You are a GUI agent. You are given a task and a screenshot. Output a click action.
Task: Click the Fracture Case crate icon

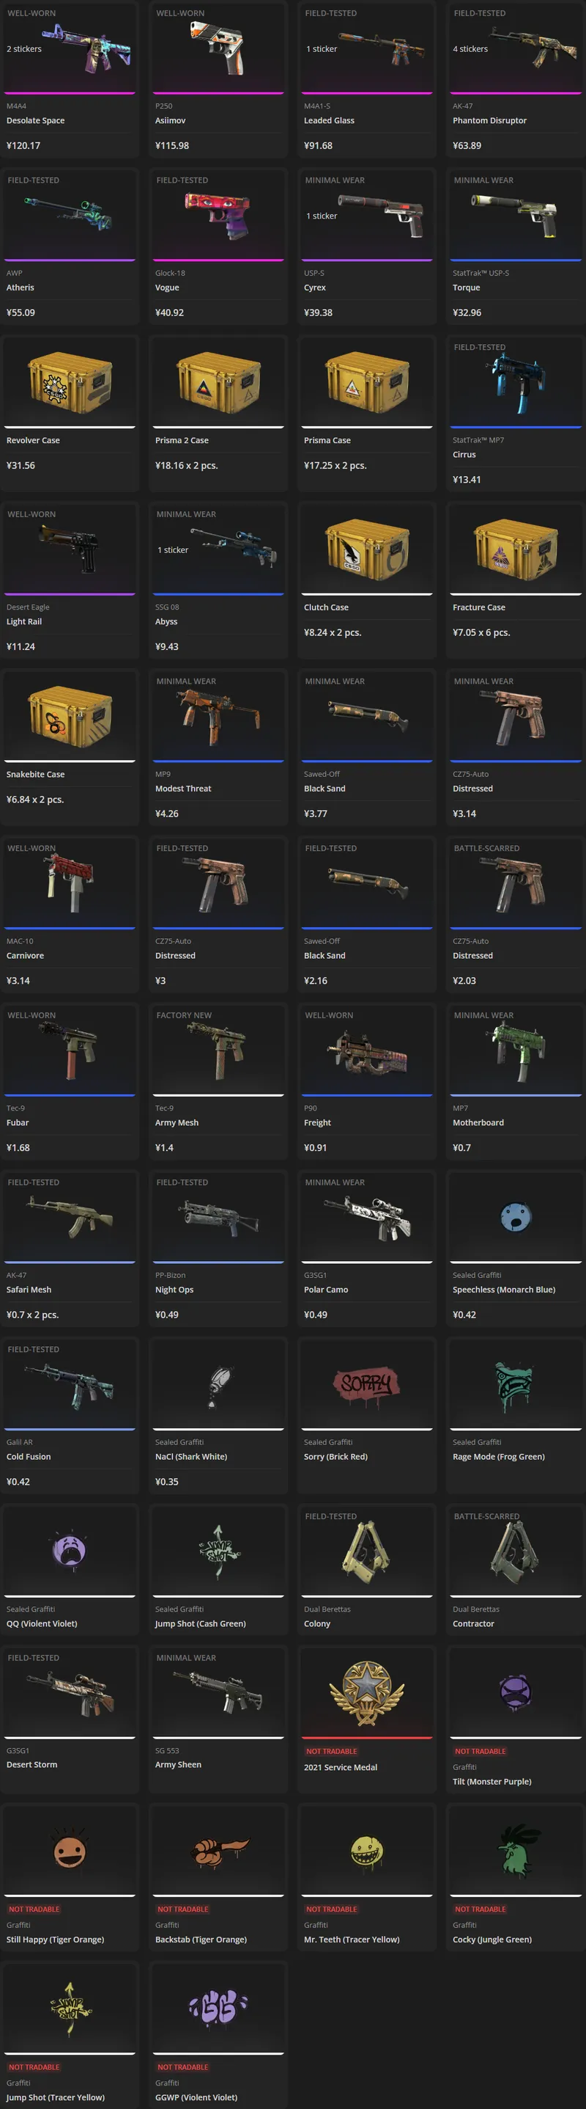tap(516, 549)
